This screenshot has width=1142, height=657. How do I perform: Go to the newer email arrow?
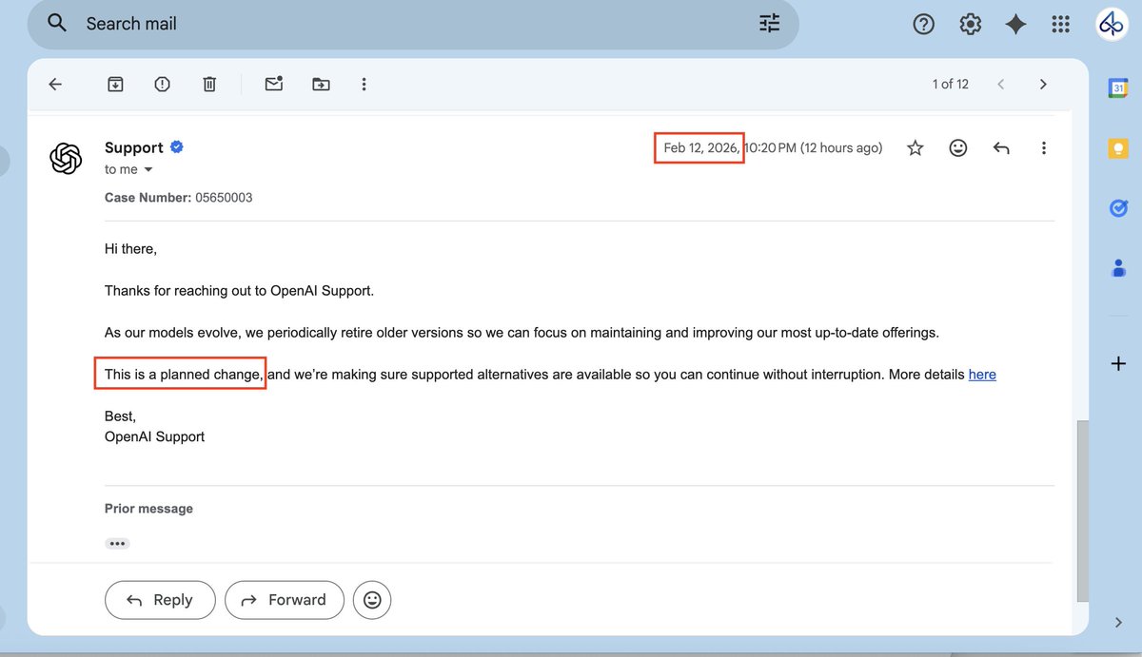pos(1000,84)
